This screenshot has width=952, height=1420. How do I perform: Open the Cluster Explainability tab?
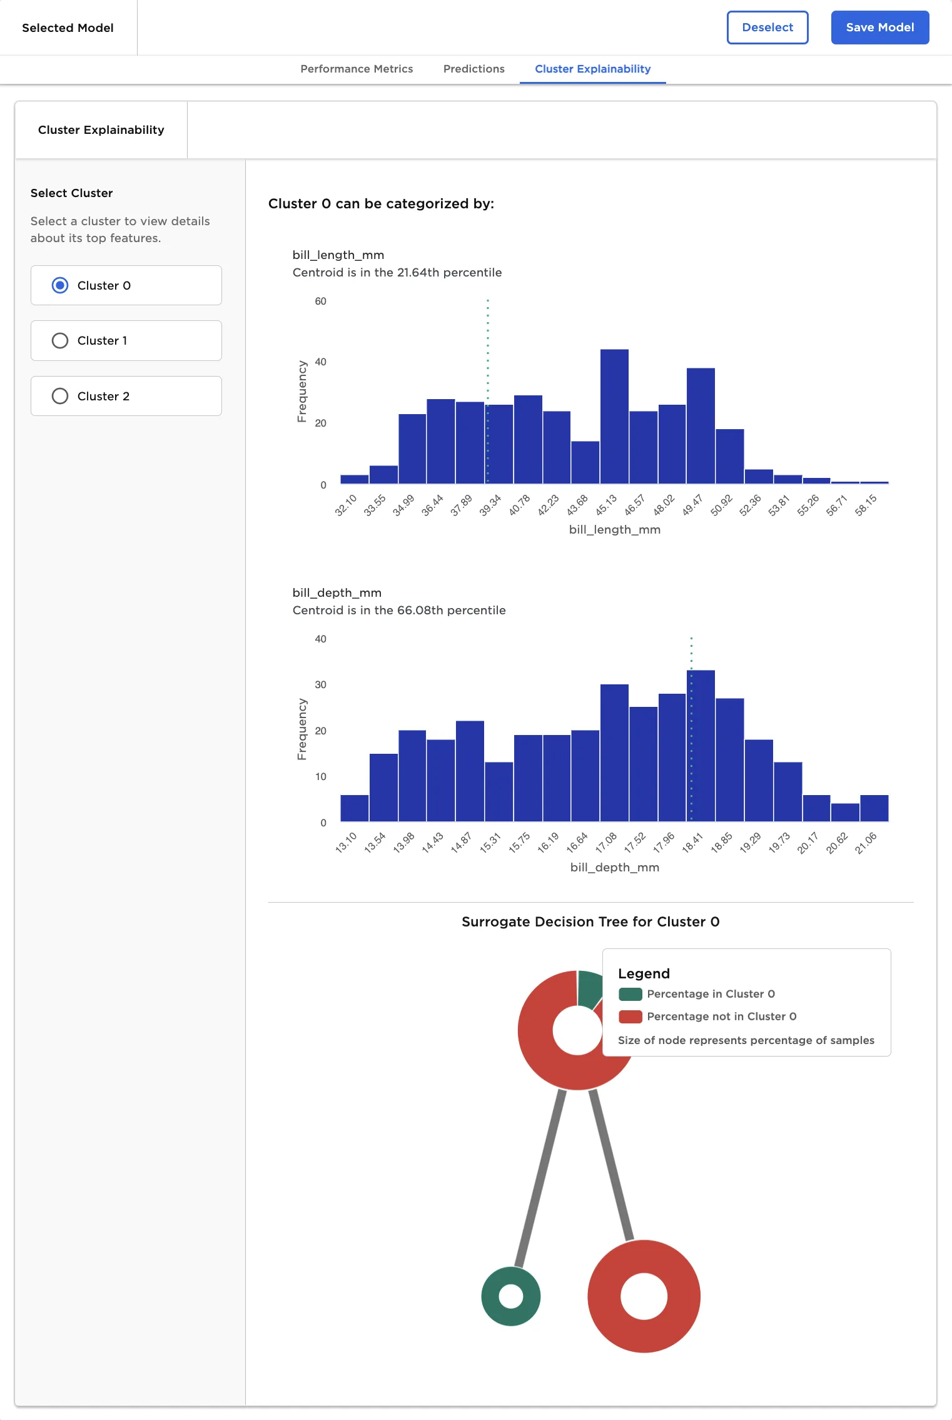592,69
